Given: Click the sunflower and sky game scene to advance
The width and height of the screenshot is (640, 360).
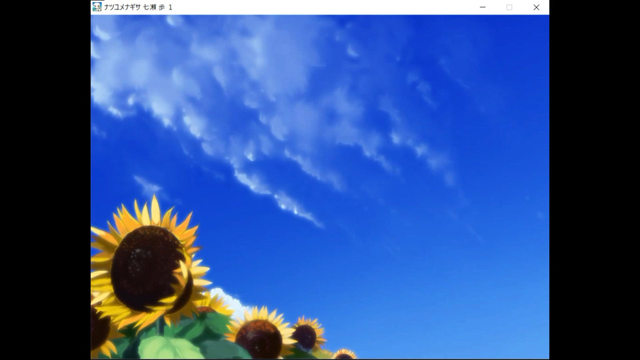Looking at the screenshot, I should tap(320, 187).
